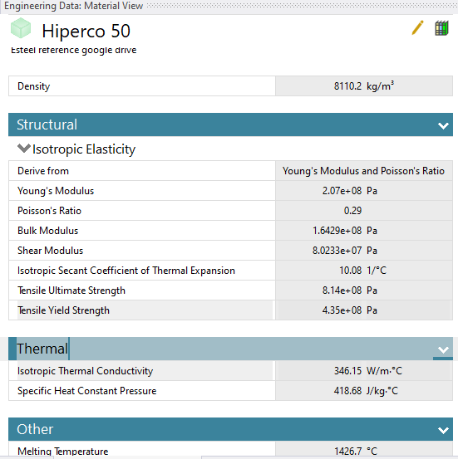Select the Poisson's Ratio label
Viewport: 458px width, 459px height.
tap(49, 211)
